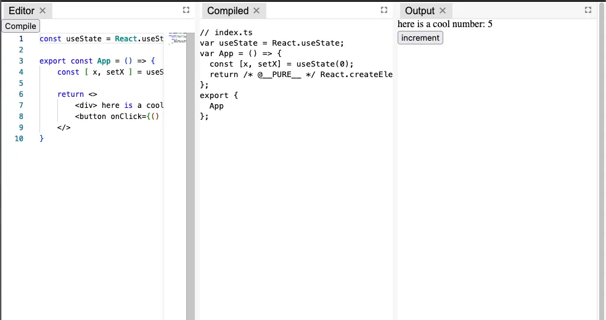Maximize the Editor panel
606x320 pixels.
(186, 10)
